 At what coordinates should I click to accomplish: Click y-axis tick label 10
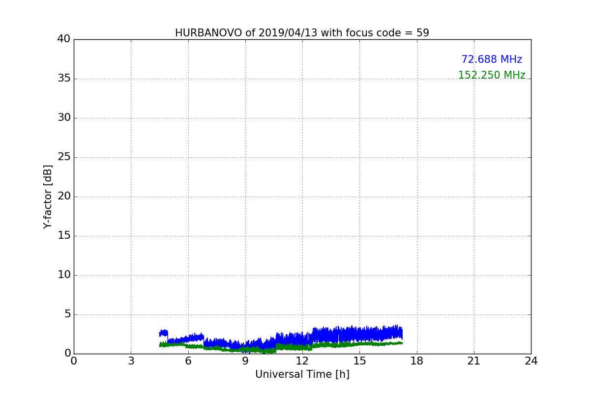click(64, 275)
